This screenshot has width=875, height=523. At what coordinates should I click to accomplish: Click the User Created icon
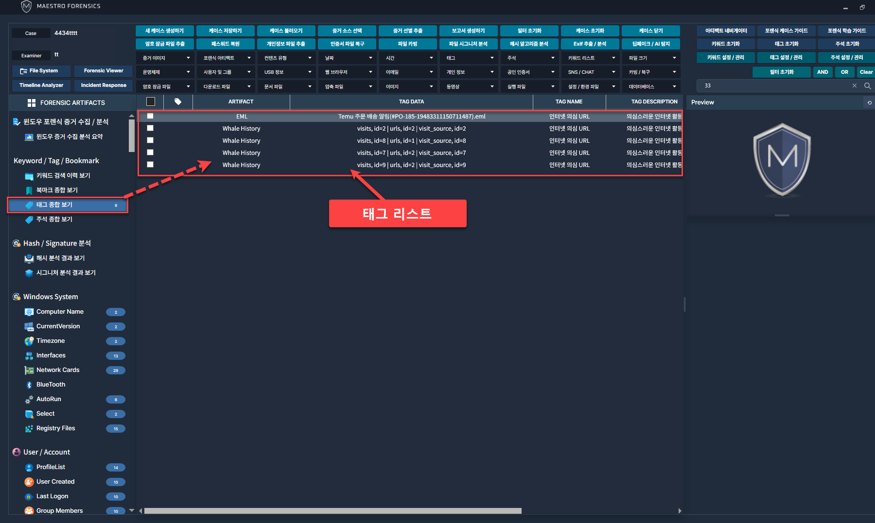[x=29, y=482]
